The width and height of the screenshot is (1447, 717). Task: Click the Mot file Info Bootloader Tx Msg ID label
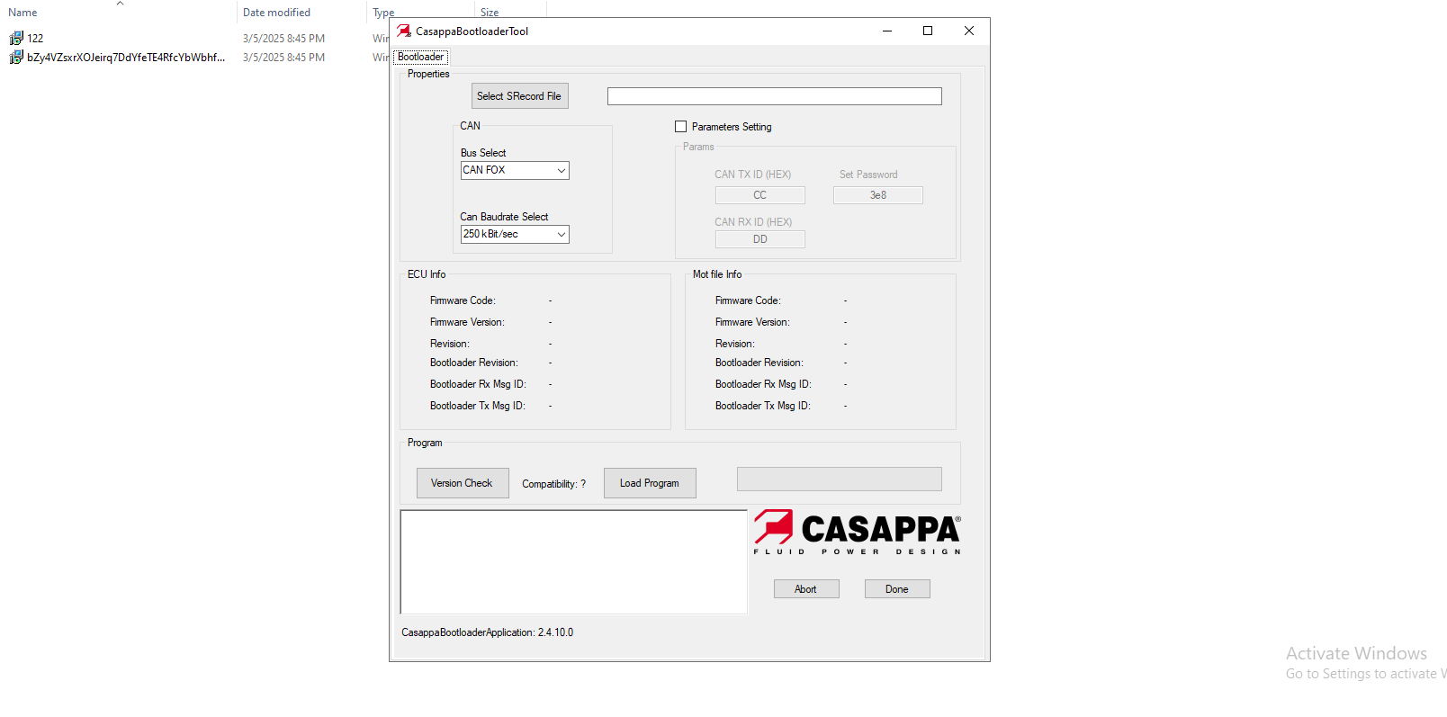(763, 406)
